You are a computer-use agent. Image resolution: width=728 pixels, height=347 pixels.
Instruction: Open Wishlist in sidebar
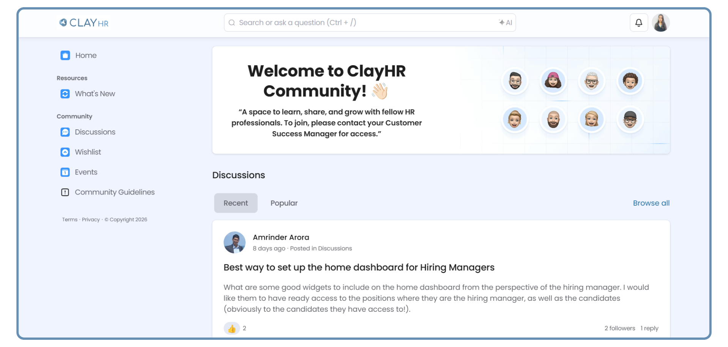pyautogui.click(x=88, y=152)
